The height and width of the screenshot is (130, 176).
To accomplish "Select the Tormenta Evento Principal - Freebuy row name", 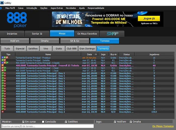I will [33, 58].
